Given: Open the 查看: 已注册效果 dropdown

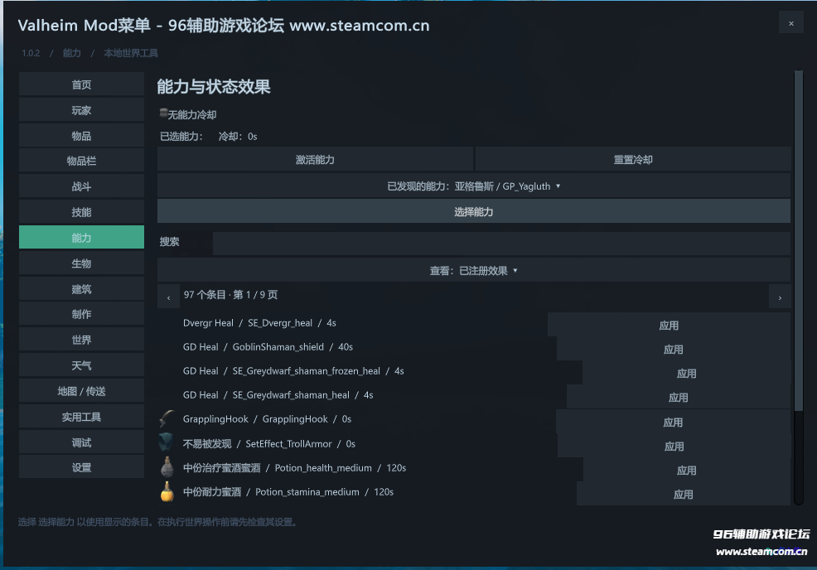Looking at the screenshot, I should click(474, 270).
